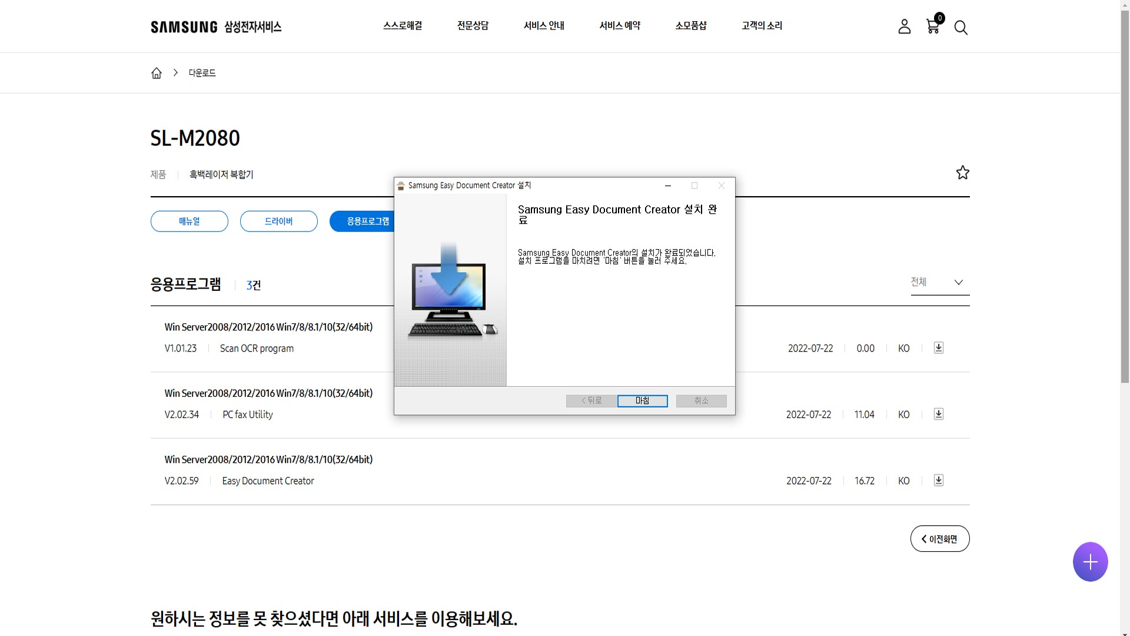Screen dimensions: 1130x636
Task: Open the 전문상담 menu
Action: pos(473,26)
